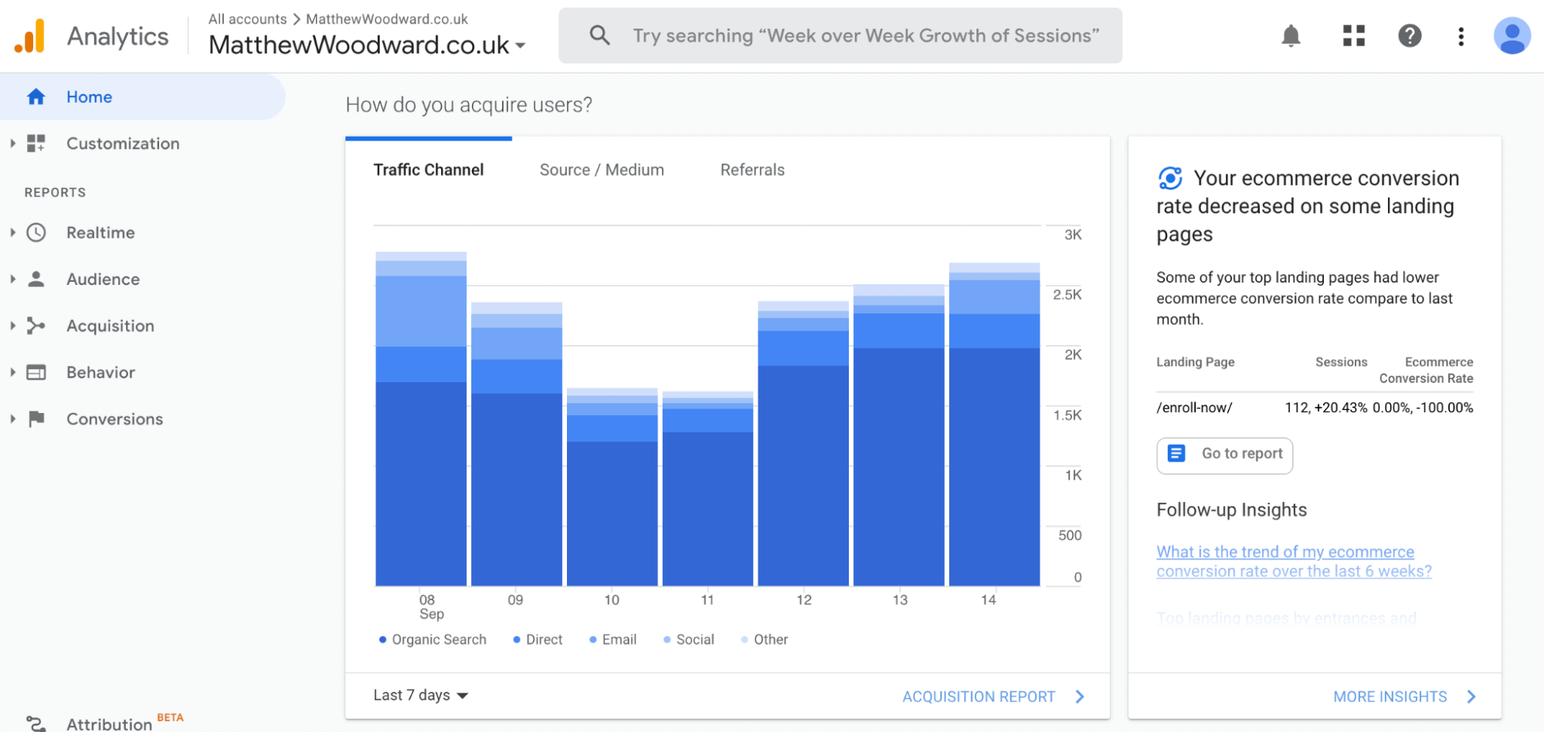Focus the Analytics search field

coord(840,36)
